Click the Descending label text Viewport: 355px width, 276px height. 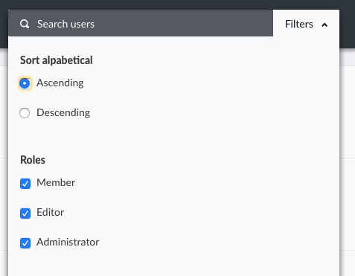click(63, 113)
